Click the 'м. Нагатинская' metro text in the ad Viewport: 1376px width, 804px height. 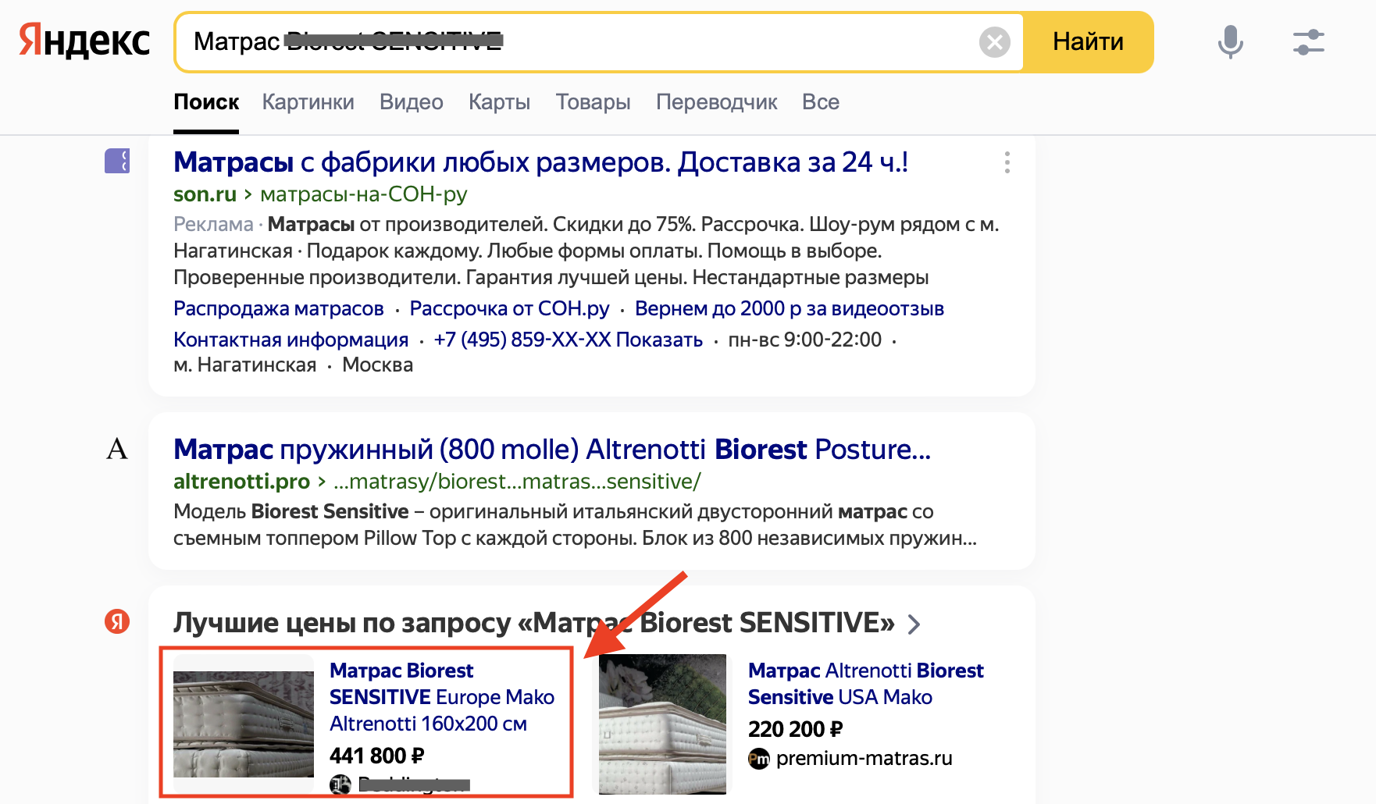pos(244,365)
